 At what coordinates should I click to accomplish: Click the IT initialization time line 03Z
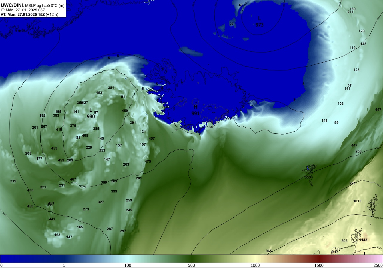click(x=22, y=10)
